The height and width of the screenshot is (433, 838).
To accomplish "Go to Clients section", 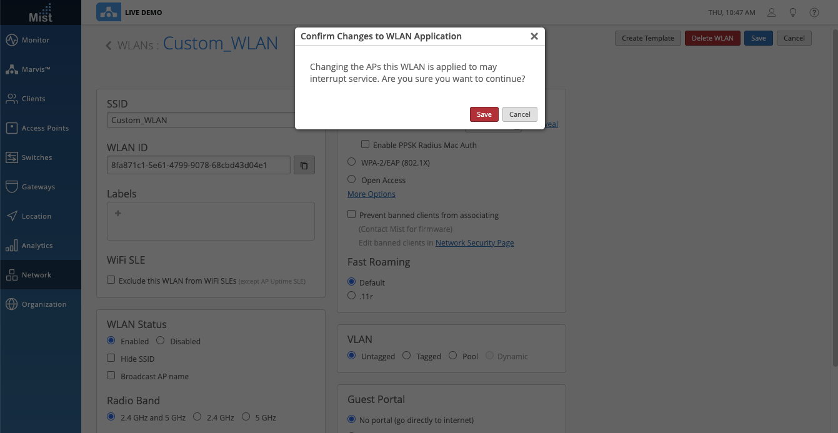I will [41, 99].
